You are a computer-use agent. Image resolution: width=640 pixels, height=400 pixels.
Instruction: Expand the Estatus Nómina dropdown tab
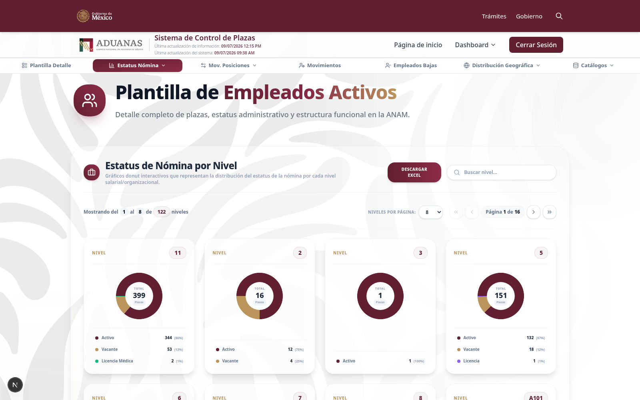(138, 66)
